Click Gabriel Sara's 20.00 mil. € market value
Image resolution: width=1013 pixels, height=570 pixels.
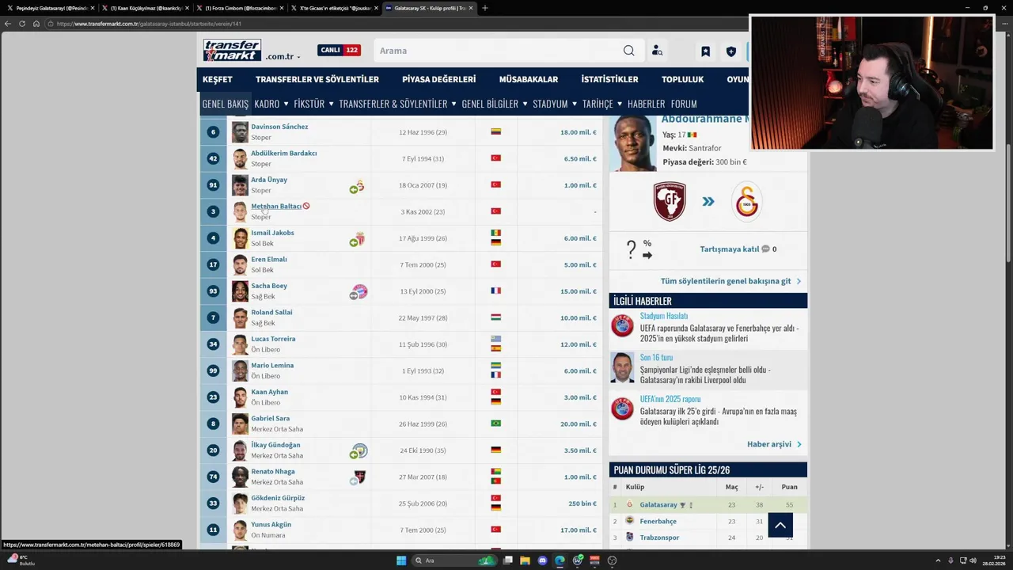(x=578, y=424)
